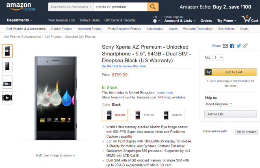Copy the product link via chain icon
Screen dimensions: 260x168
click(245, 46)
